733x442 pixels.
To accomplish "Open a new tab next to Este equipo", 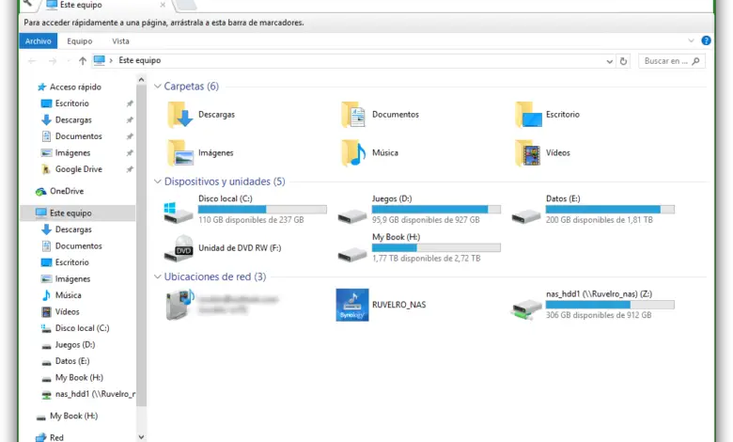I will pyautogui.click(x=185, y=5).
